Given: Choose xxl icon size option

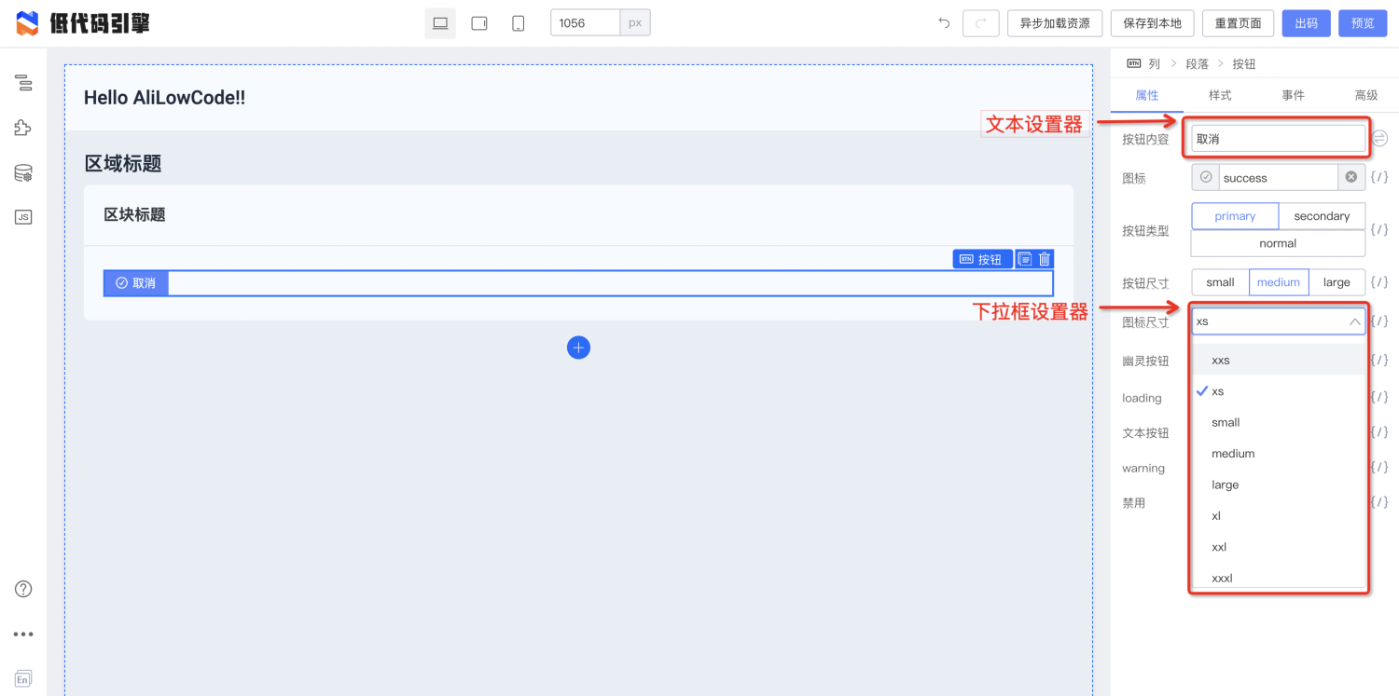Looking at the screenshot, I should [x=1278, y=547].
